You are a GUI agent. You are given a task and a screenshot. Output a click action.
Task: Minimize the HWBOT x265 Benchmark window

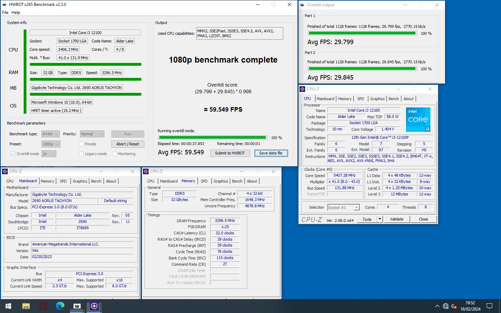click(x=258, y=5)
